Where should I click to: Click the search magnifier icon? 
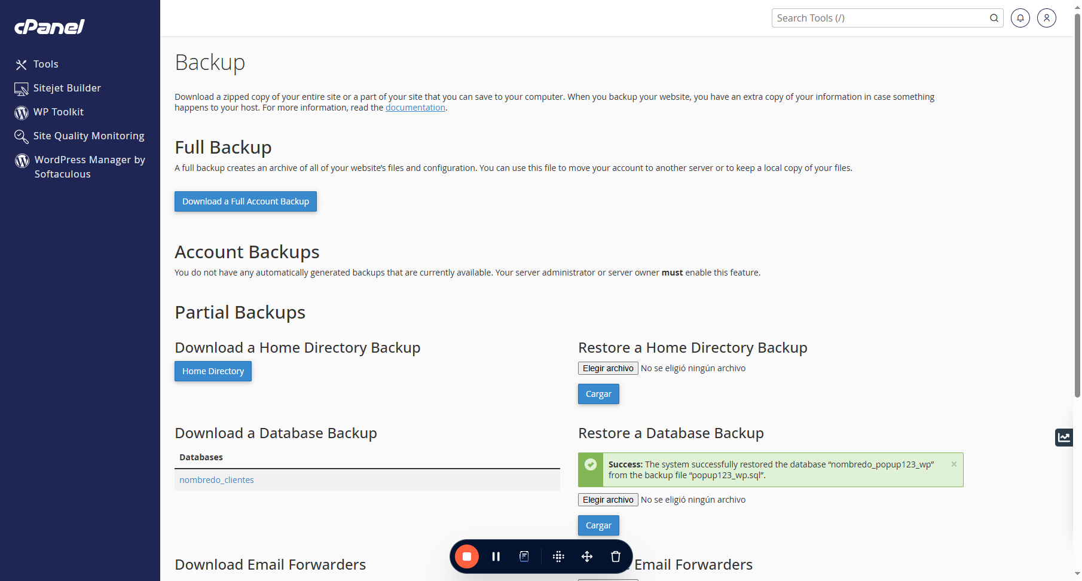[994, 18]
